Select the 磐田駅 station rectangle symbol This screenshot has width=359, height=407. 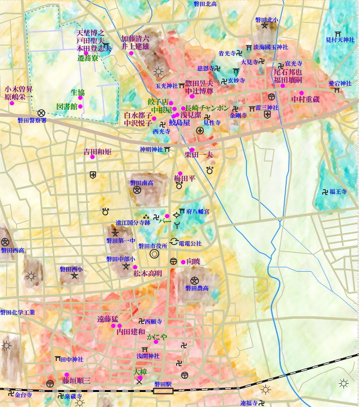coord(163,391)
